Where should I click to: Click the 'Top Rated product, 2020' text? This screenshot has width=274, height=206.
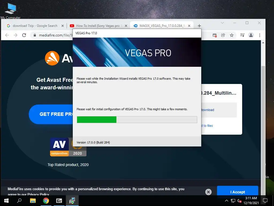click(x=68, y=165)
